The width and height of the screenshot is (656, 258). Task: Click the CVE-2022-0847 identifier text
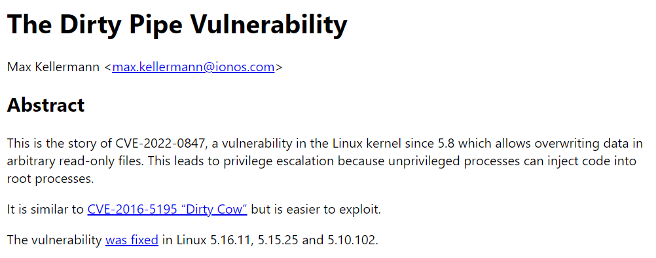pos(161,143)
